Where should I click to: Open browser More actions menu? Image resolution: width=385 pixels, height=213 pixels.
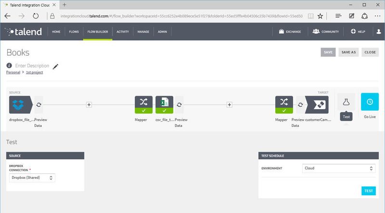378,16
